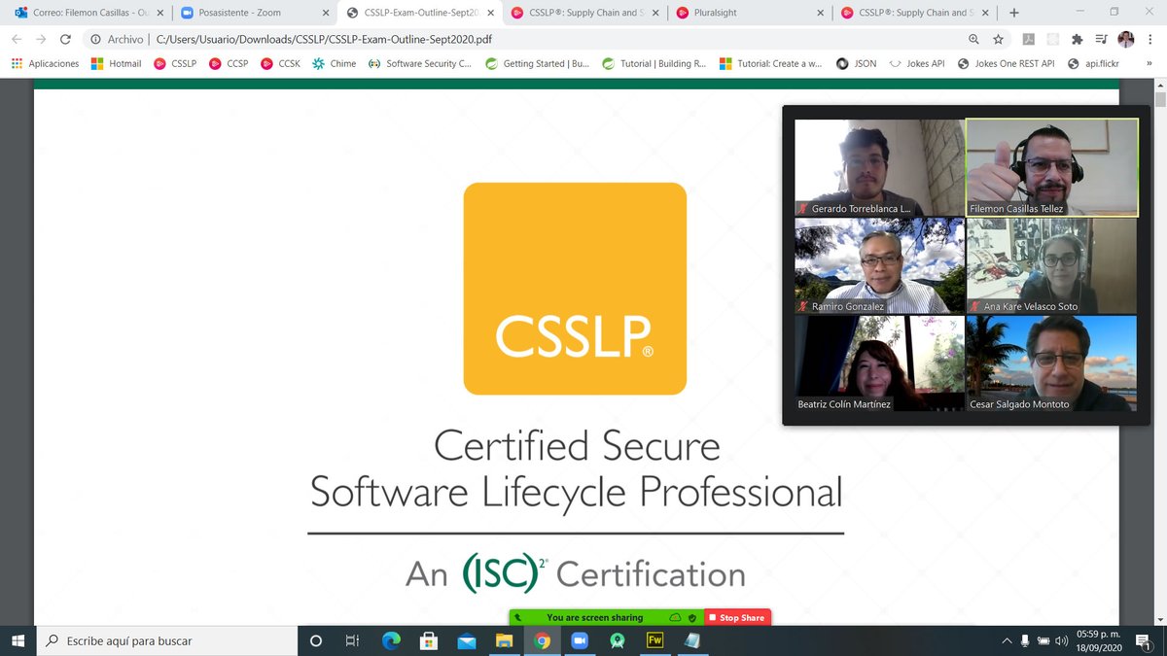
Task: Open Task View on taskbar
Action: point(353,640)
